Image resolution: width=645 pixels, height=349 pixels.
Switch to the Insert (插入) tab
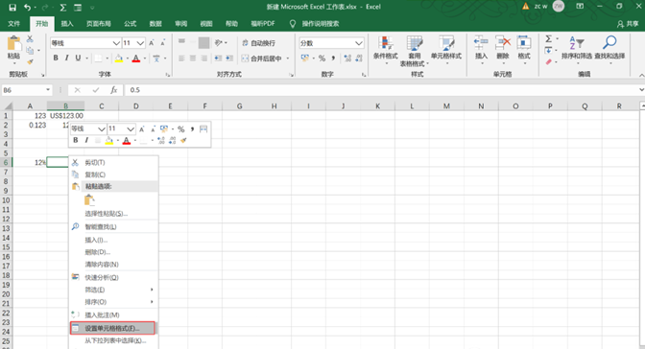(67, 24)
